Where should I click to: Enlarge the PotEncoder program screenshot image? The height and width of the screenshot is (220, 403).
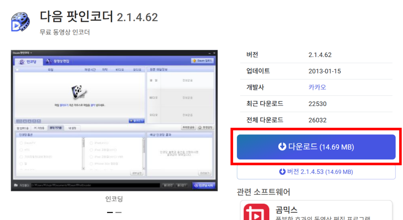point(114,121)
